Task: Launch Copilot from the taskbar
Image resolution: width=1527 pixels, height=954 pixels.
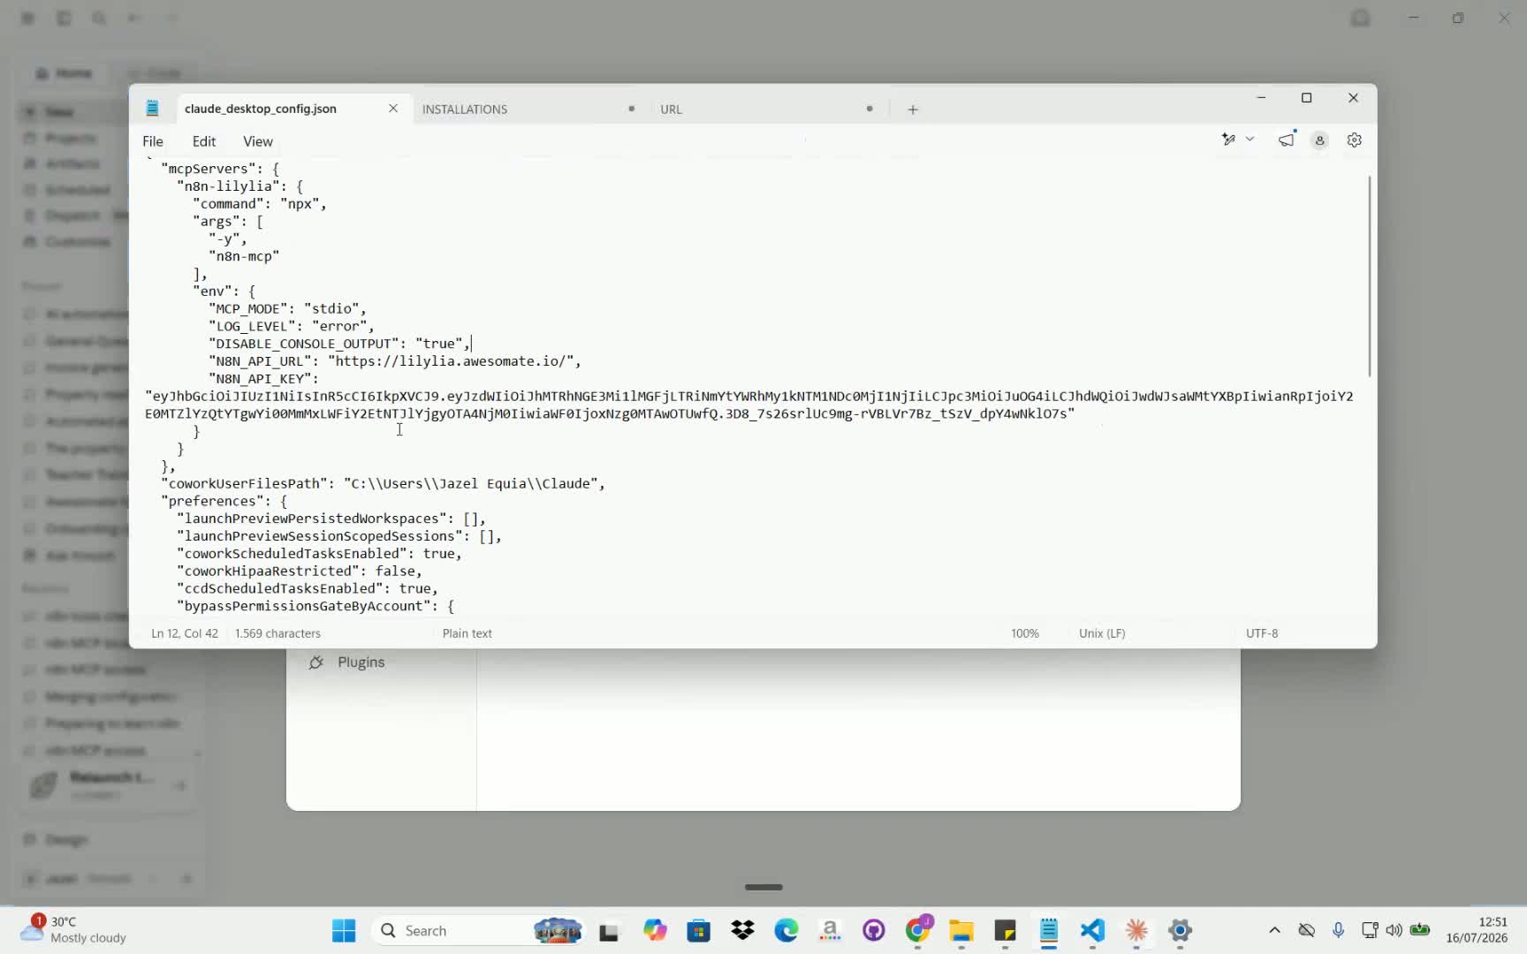Action: pos(655,930)
